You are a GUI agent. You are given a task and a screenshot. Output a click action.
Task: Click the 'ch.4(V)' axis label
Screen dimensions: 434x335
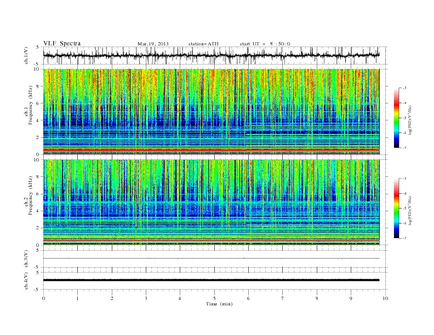26,281
